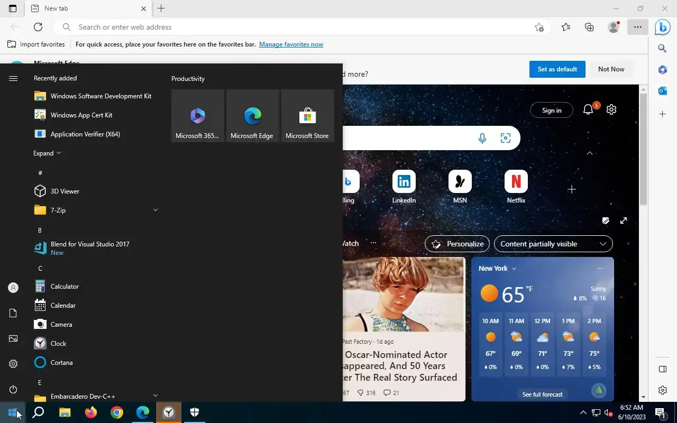This screenshot has width=677, height=423.
Task: Open the Calendar app
Action: click(96, 306)
